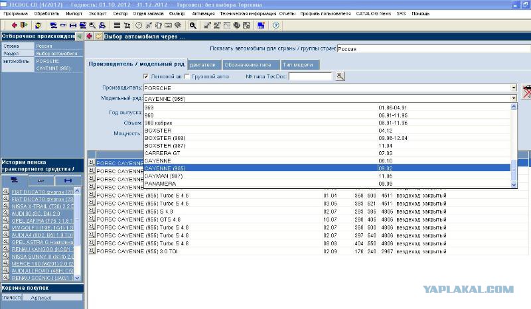Image resolution: width=531 pixels, height=309 pixels.
Task: Open the 'Экспорт' menu
Action: click(98, 13)
